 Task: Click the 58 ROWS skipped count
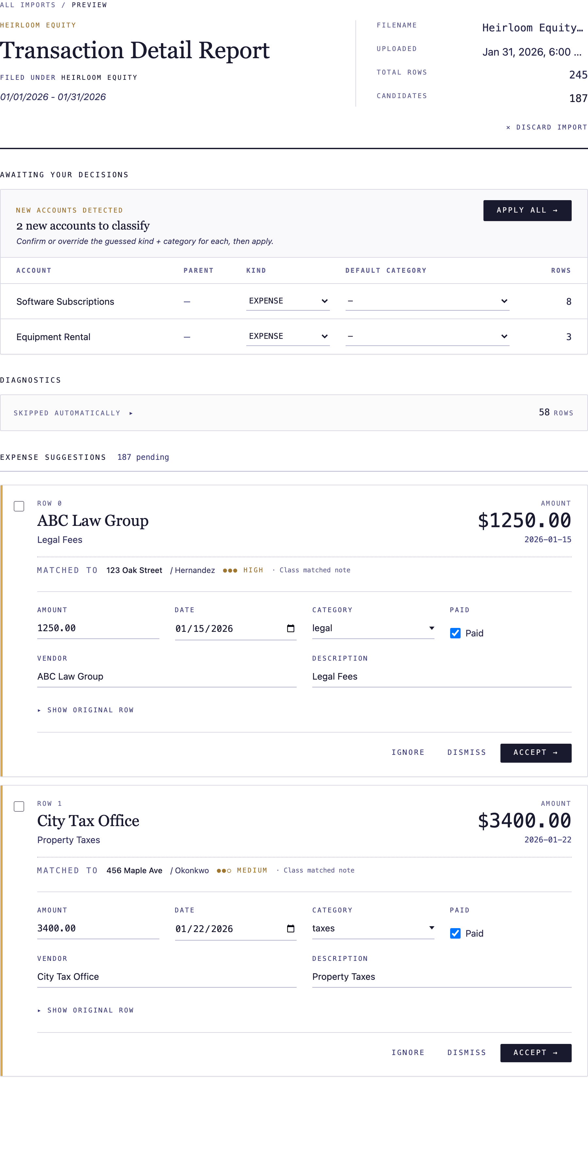pyautogui.click(x=556, y=412)
